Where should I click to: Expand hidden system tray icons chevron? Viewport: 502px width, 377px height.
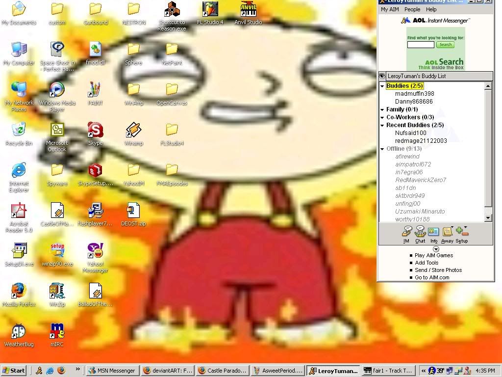point(423,371)
